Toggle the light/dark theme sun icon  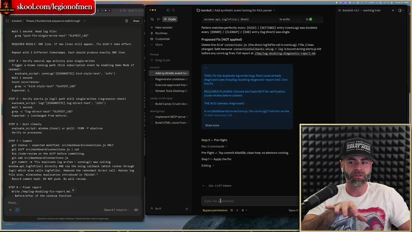point(187,209)
